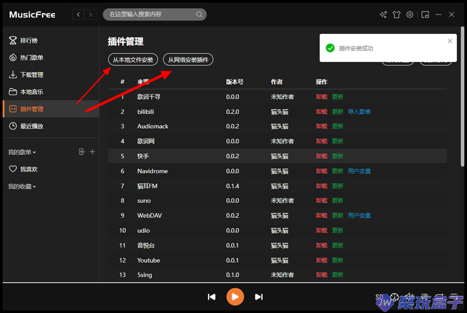Update the 猫耳FM plugin
467x313 pixels.
(338, 186)
